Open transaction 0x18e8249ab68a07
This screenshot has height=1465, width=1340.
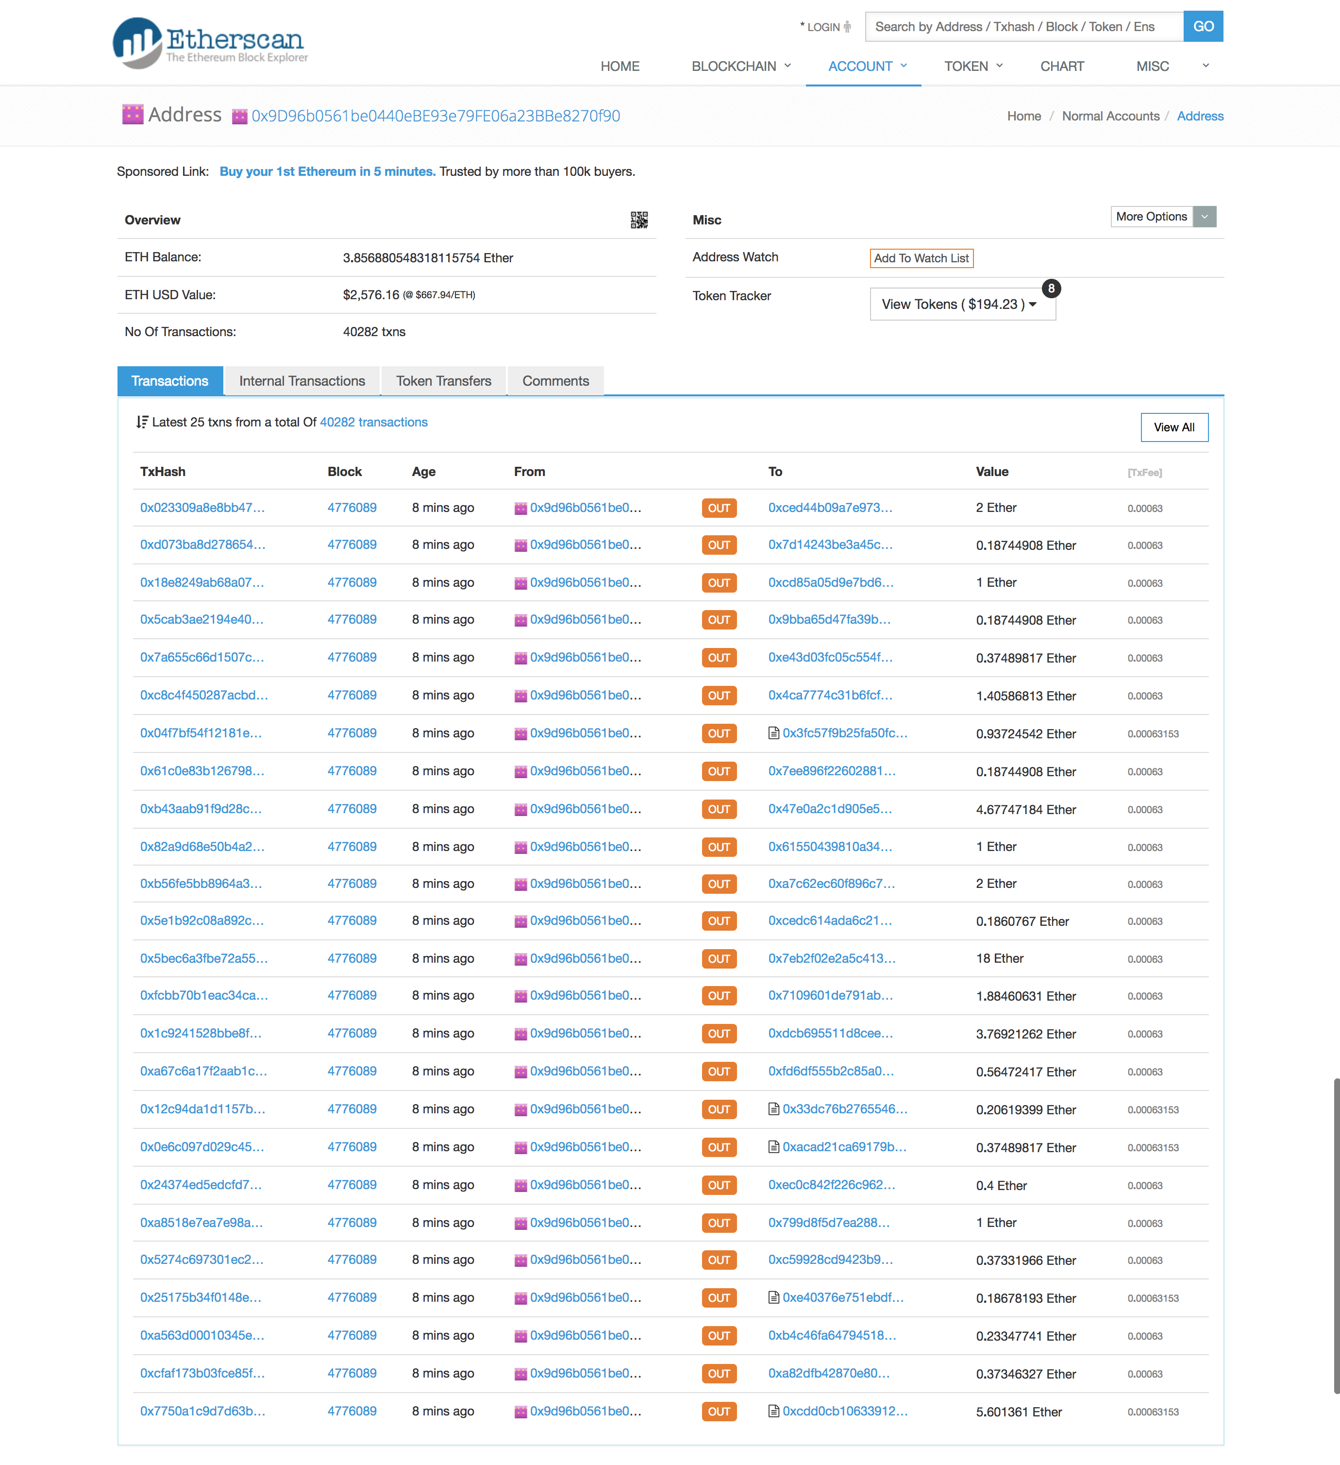[202, 582]
